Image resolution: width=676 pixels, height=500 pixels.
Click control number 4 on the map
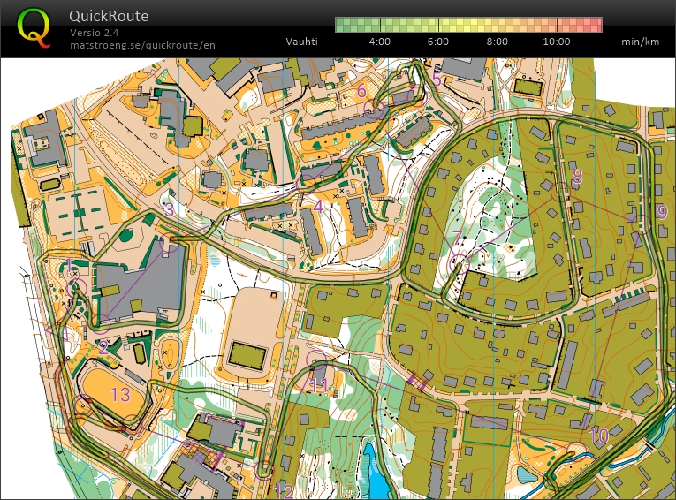[x=317, y=207]
